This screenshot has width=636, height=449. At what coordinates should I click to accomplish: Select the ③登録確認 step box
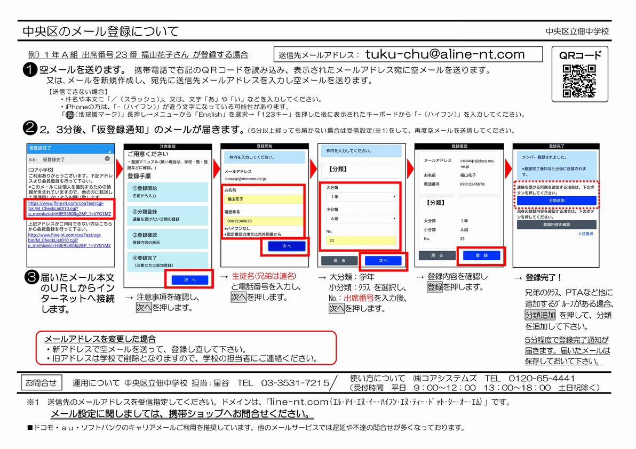pos(168,239)
